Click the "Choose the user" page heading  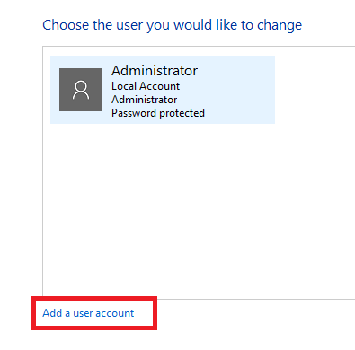[173, 25]
